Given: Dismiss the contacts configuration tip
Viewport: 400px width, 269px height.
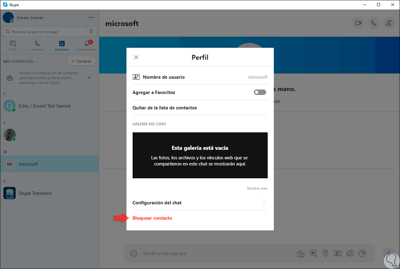Looking at the screenshot, I should tap(89, 78).
